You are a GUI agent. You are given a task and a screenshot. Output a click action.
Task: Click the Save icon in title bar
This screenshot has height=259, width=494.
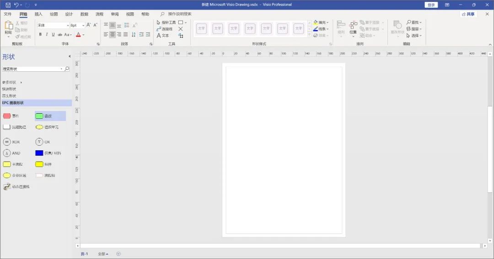[8, 5]
